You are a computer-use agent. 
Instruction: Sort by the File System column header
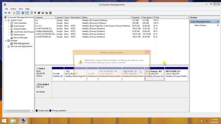pos(75,18)
